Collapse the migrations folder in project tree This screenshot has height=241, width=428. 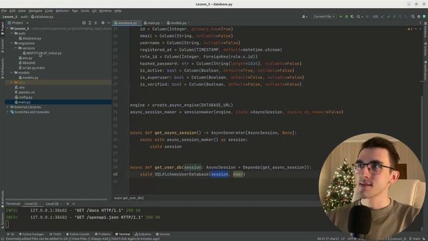tap(12, 43)
